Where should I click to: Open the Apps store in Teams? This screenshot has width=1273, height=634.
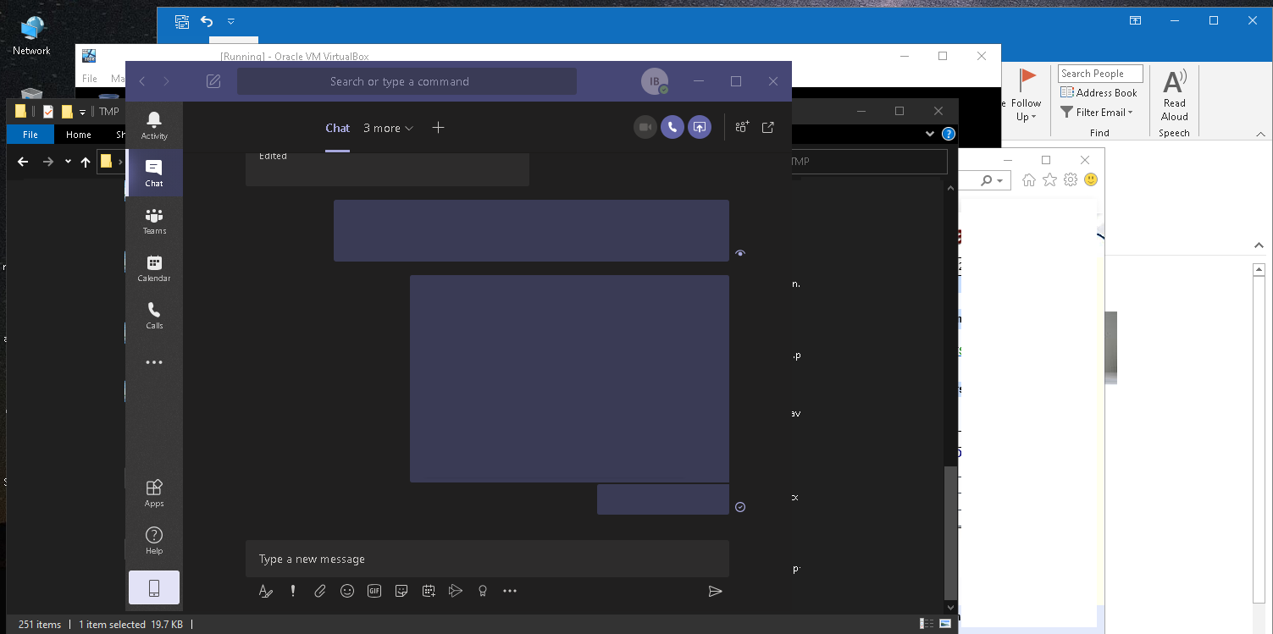point(154,493)
